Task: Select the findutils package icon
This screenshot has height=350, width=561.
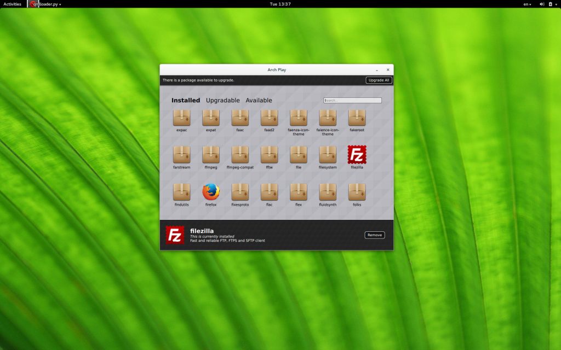Action: pyautogui.click(x=182, y=192)
